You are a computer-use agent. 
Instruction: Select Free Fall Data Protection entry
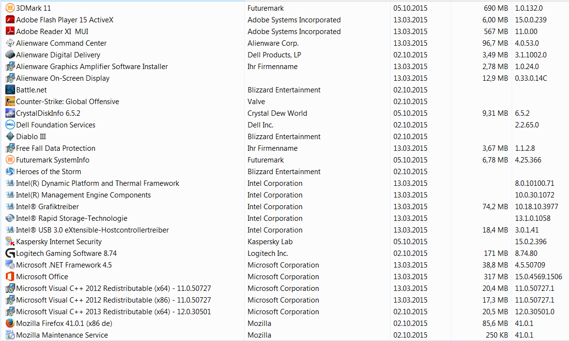pyautogui.click(x=55, y=148)
